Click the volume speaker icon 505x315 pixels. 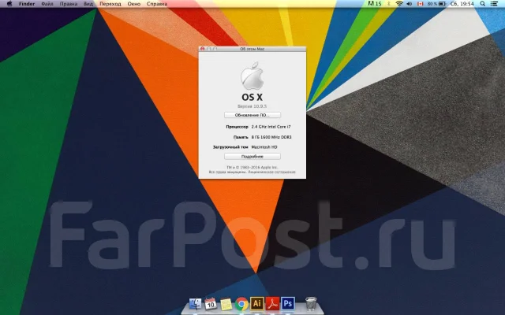point(410,3)
